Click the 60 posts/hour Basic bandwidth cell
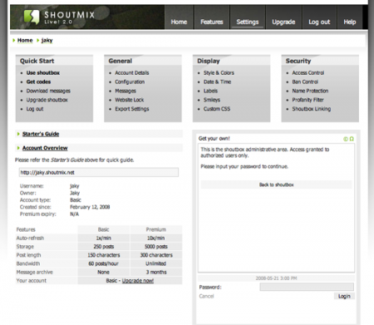Screen dimensions: 374x325 tap(103, 263)
